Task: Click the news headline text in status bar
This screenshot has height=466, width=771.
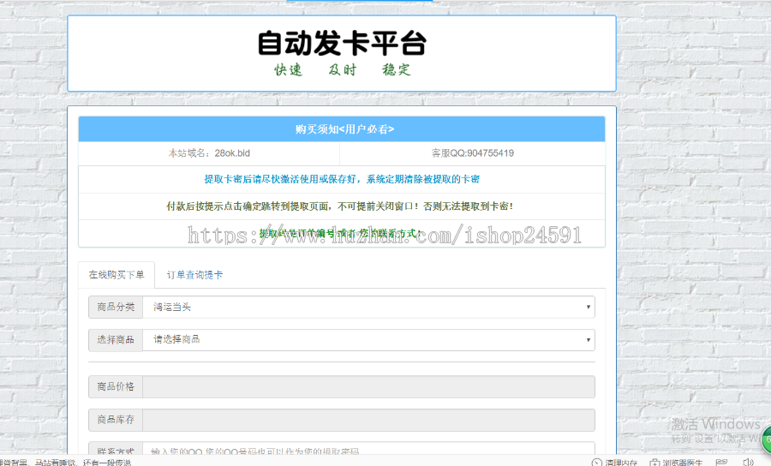Action: click(66, 463)
